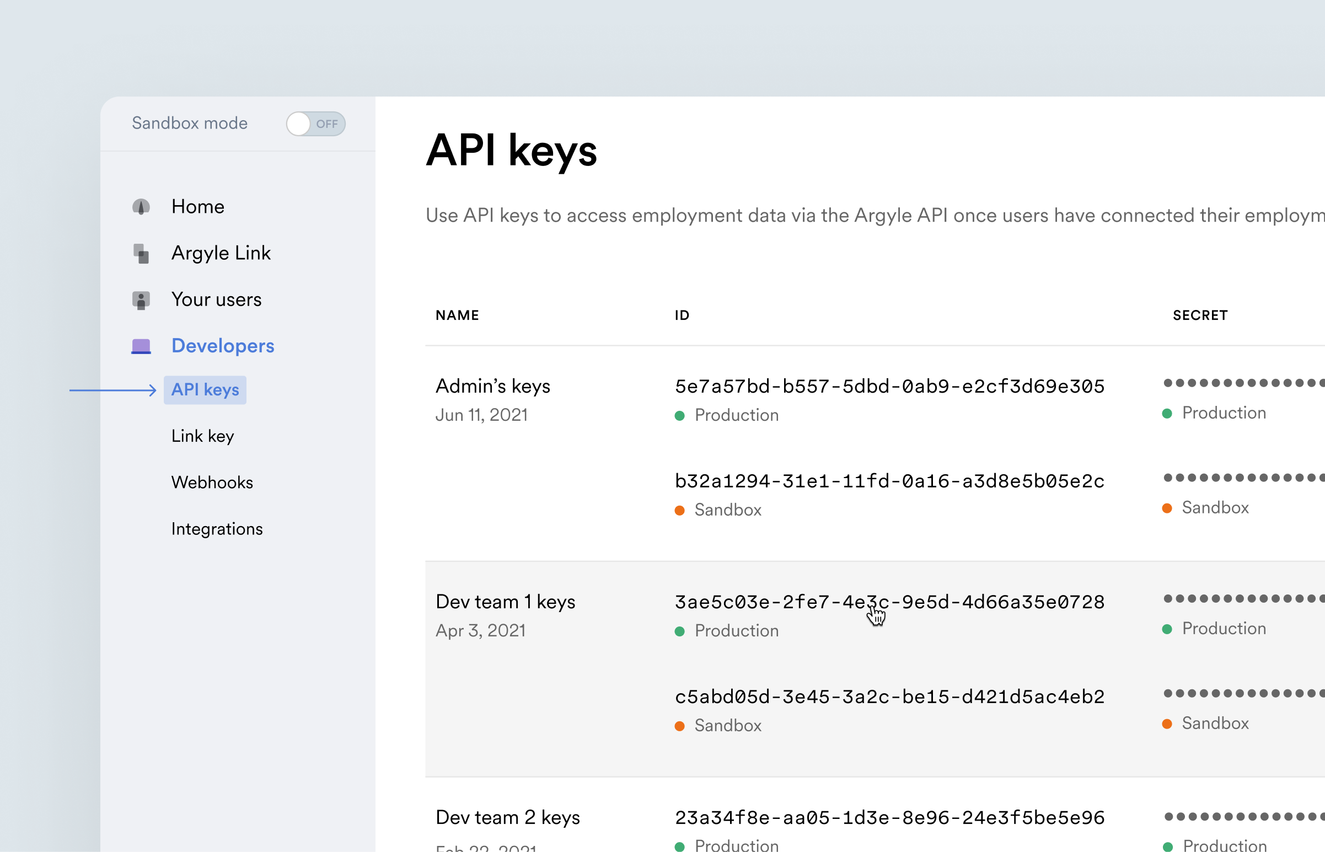1325x852 pixels.
Task: Click Dev team 1 sandbox ID c5abd05d
Action: pos(889,697)
